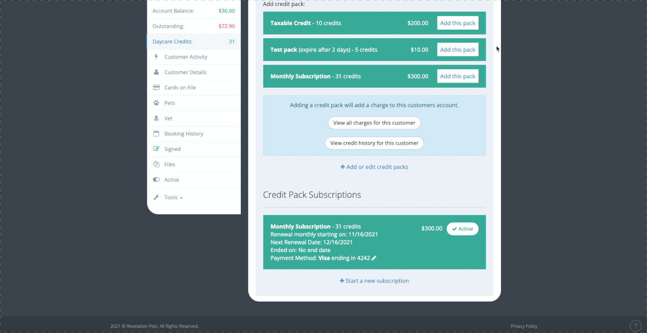Click the Taxable Credit $200.00 price
Screen dimensions: 647x333
(x=418, y=23)
